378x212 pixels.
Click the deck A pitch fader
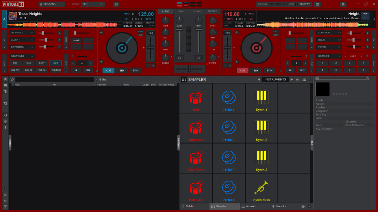tap(150, 48)
